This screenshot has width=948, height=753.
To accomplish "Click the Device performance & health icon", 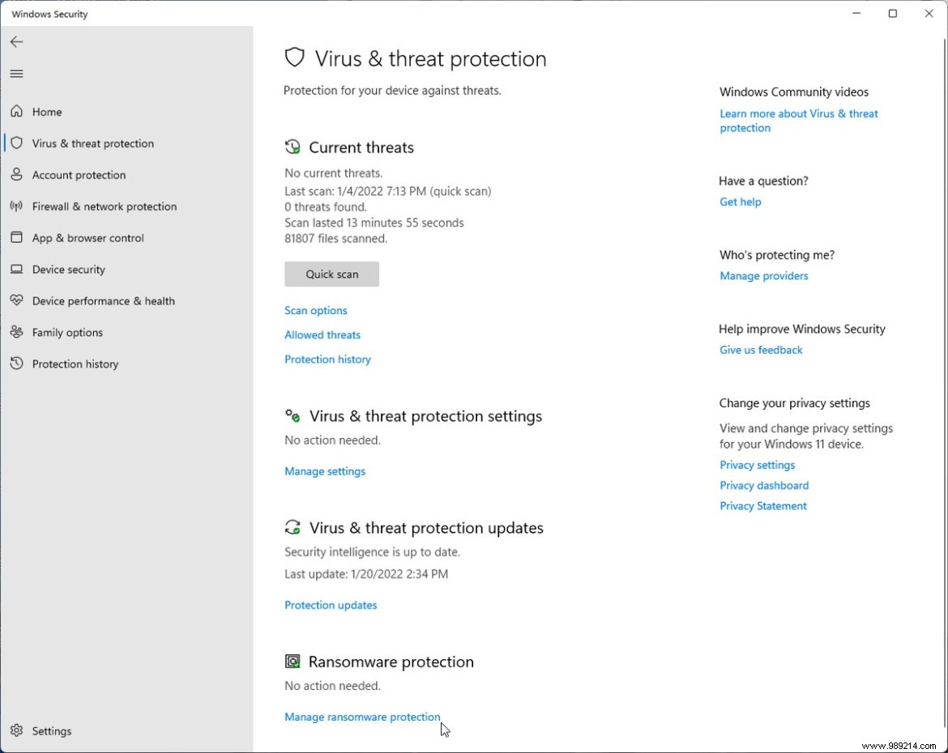I will tap(17, 300).
